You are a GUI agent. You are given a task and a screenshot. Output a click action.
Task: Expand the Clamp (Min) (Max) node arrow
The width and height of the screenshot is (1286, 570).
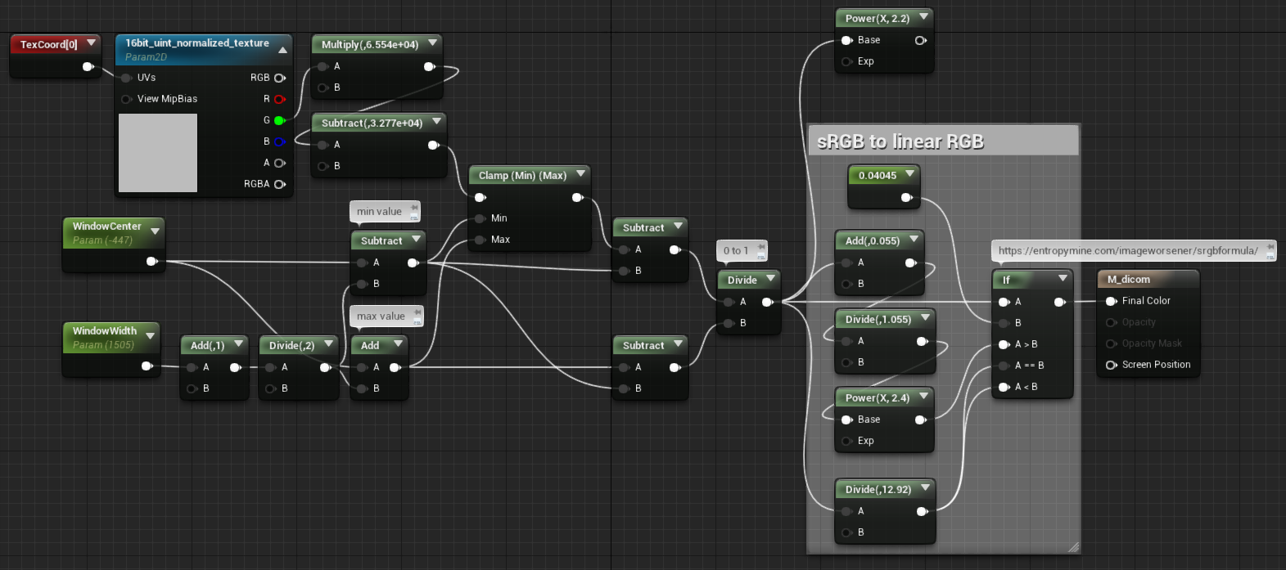point(580,173)
